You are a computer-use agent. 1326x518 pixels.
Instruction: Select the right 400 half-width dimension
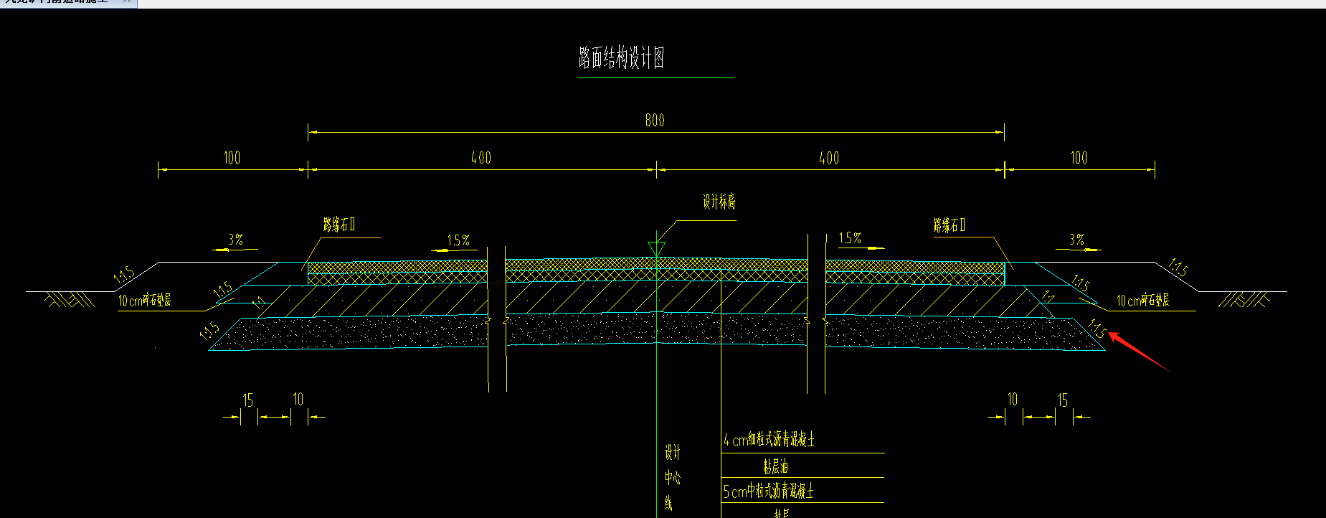click(829, 158)
